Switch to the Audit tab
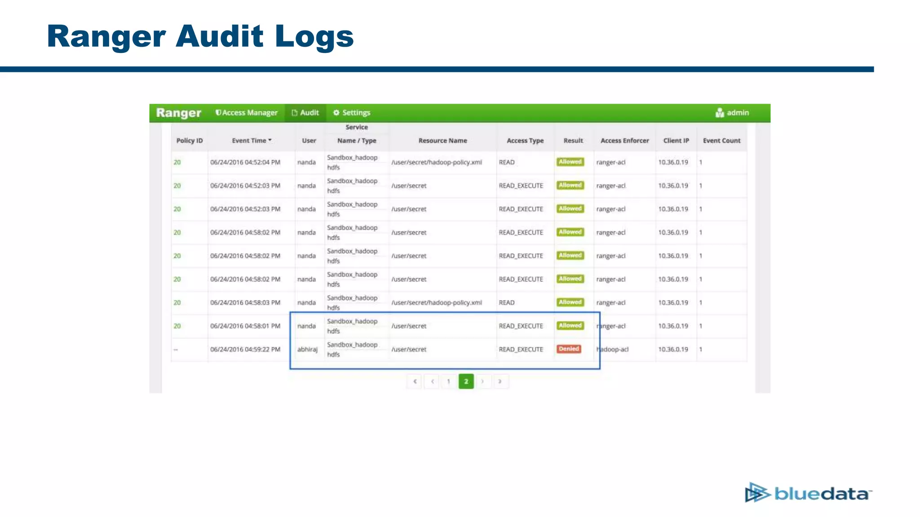 (305, 113)
